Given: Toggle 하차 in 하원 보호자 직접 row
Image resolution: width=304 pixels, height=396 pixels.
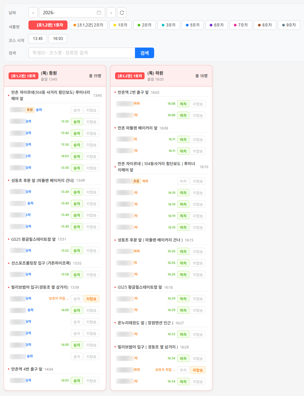Looking at the screenshot, I should click(183, 370).
